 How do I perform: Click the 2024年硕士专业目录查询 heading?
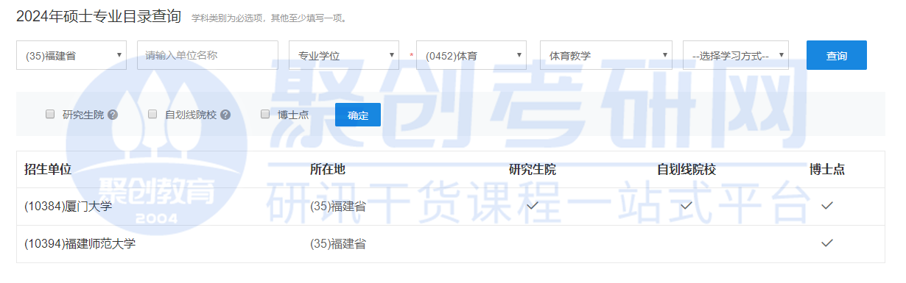tap(99, 16)
